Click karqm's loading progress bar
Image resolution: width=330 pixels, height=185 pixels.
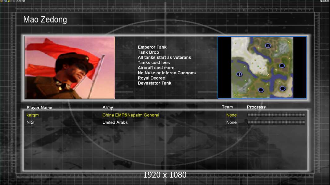point(276,115)
